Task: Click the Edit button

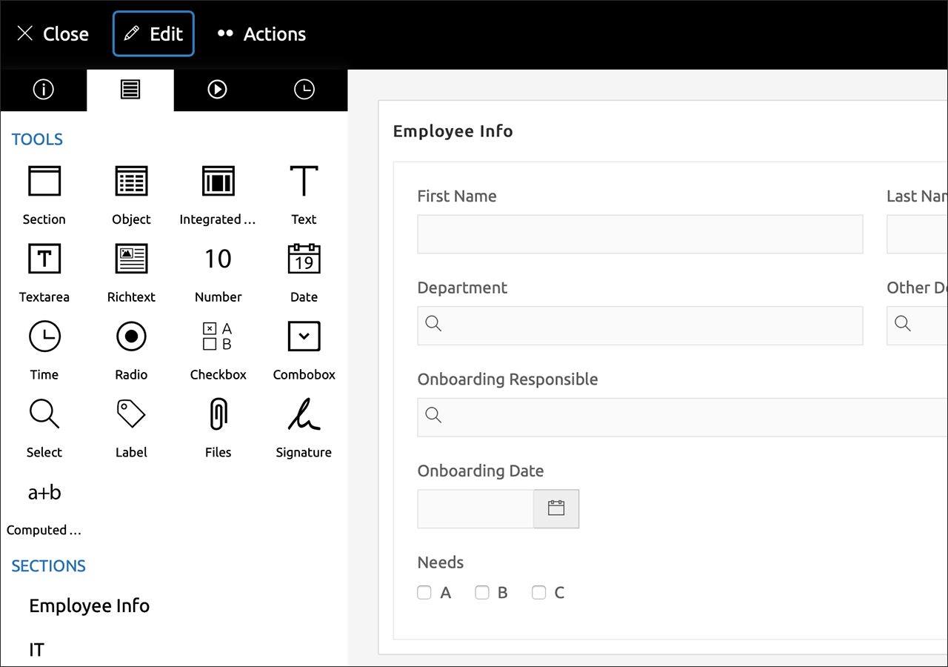Action: 153,34
